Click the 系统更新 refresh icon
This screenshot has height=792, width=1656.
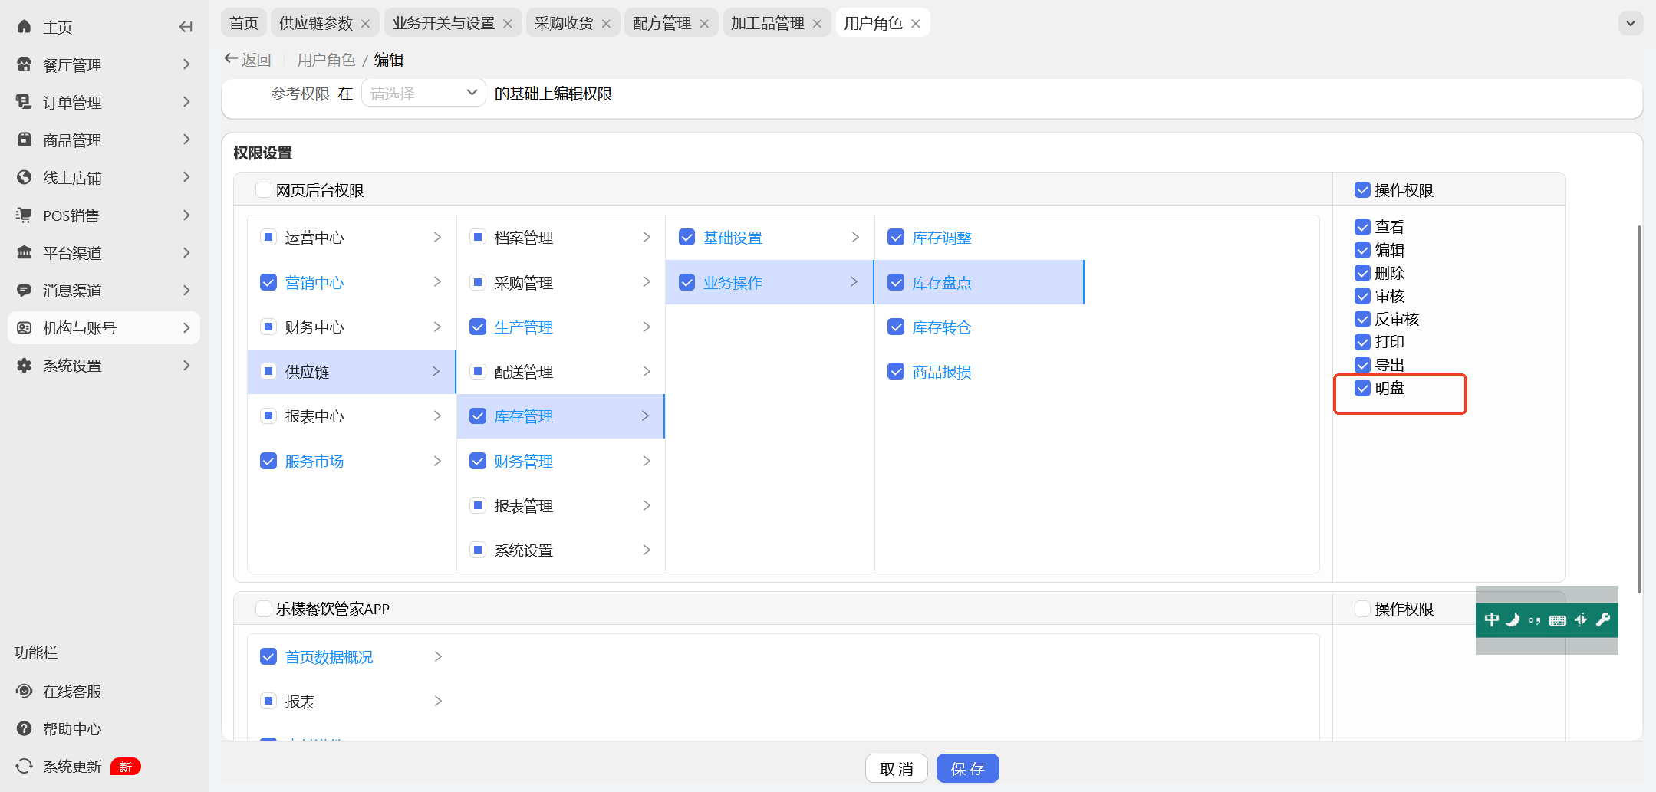tap(25, 766)
